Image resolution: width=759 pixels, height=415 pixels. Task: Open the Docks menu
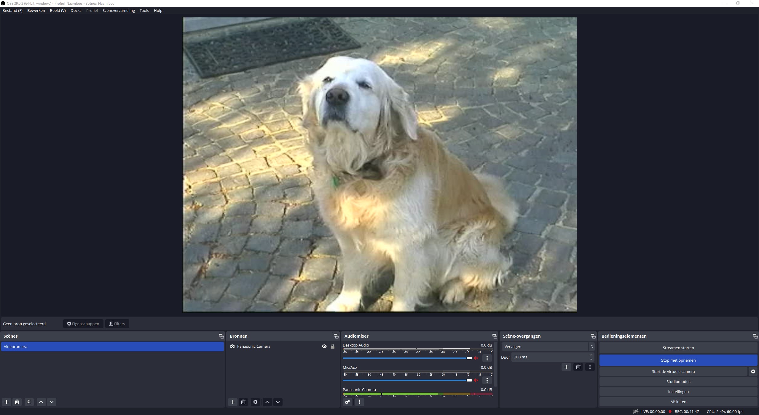(76, 10)
